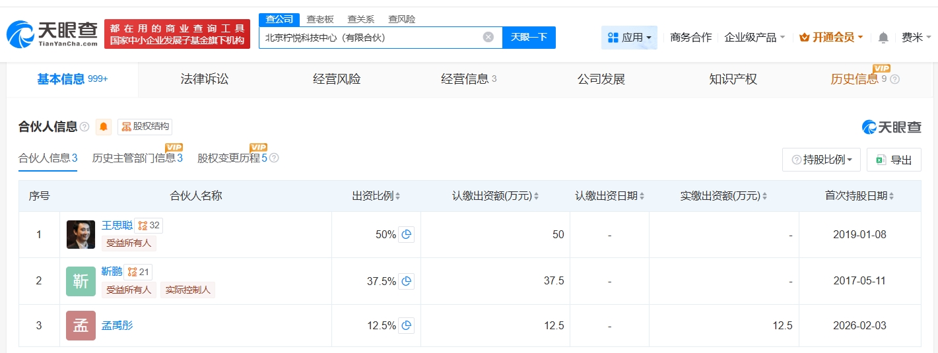Click 靳鹏 relationship graph icon 21

coord(138,272)
